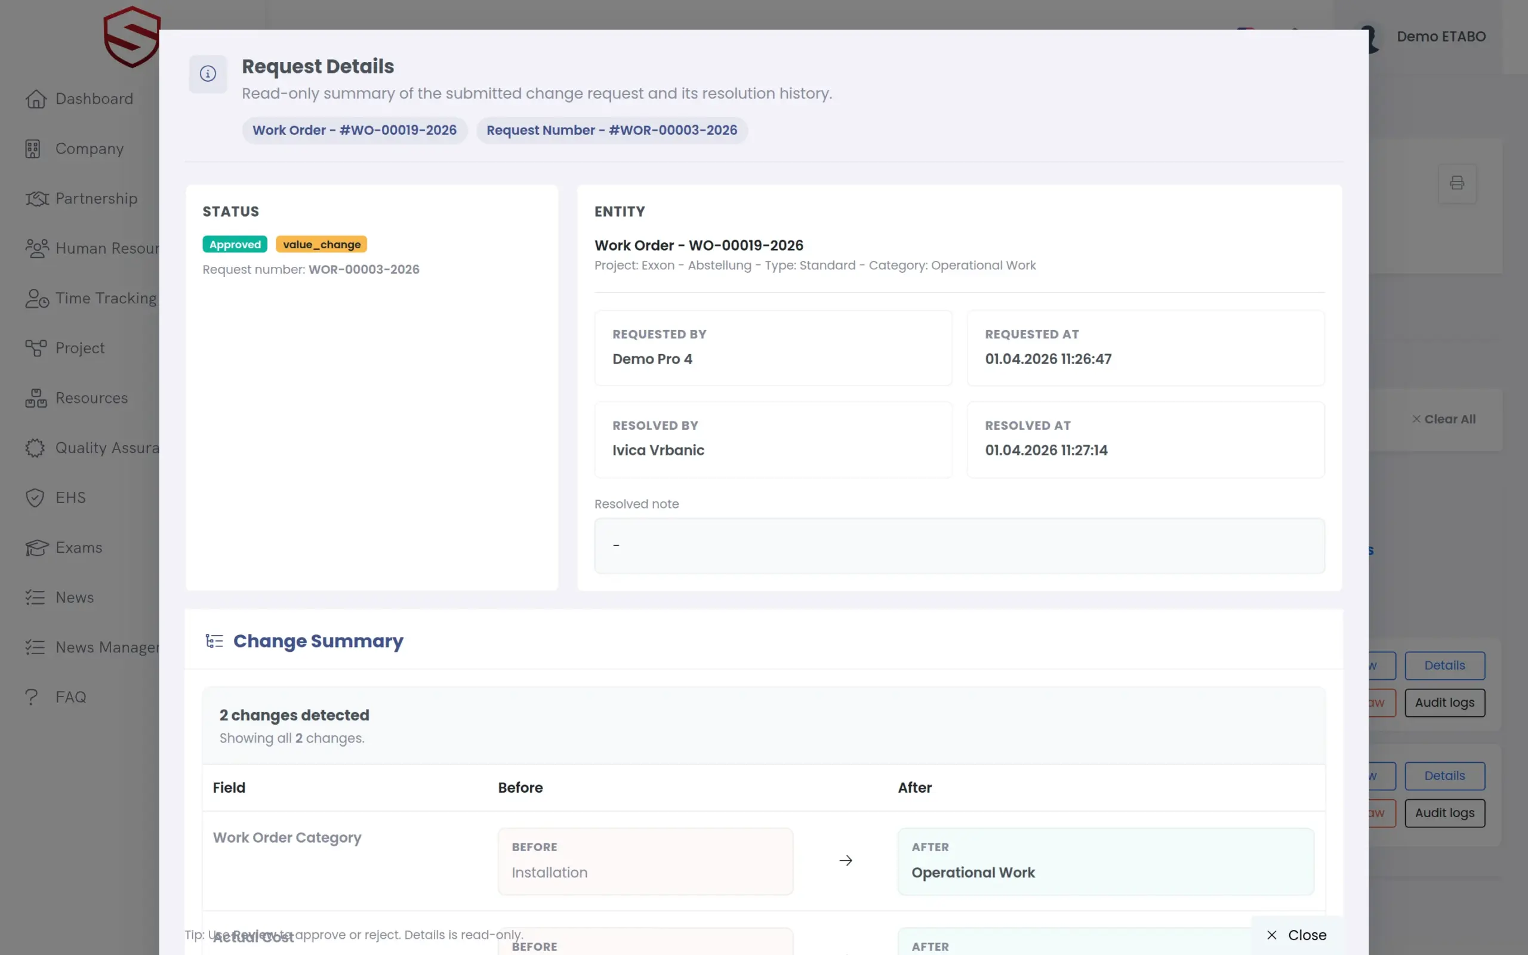Click resolved timestamp 01.04.2026 11:27:14

1046,450
